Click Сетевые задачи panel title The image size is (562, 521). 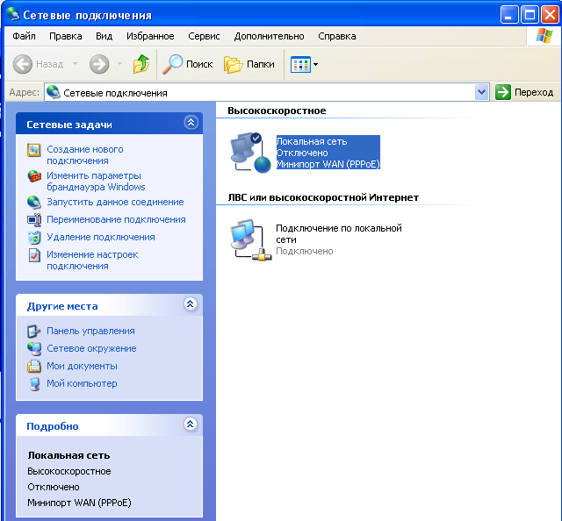pyautogui.click(x=69, y=125)
